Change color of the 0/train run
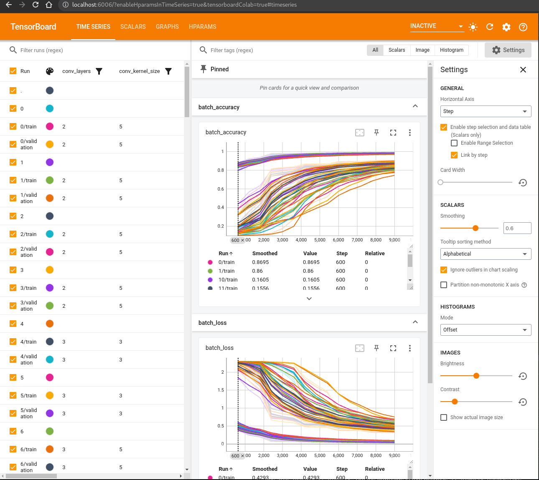 click(50, 126)
